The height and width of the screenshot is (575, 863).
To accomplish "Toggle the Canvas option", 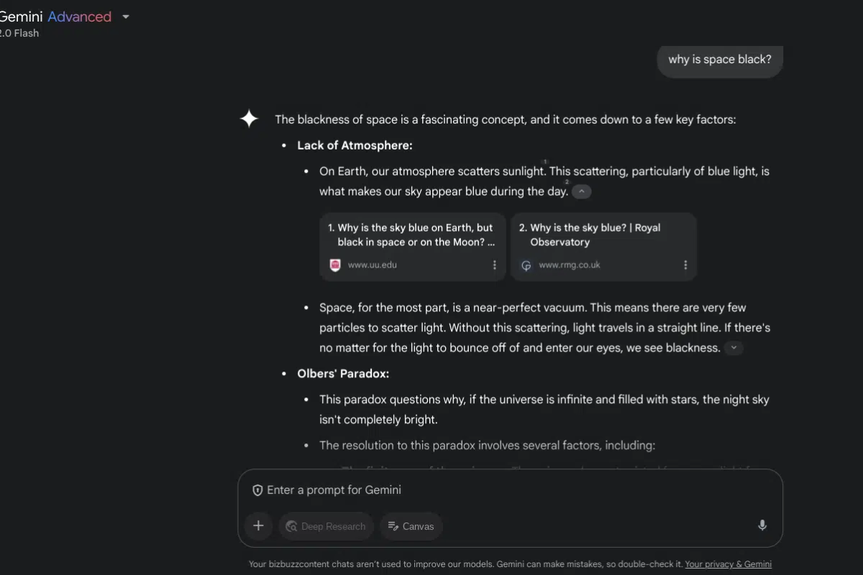I will pos(411,526).
